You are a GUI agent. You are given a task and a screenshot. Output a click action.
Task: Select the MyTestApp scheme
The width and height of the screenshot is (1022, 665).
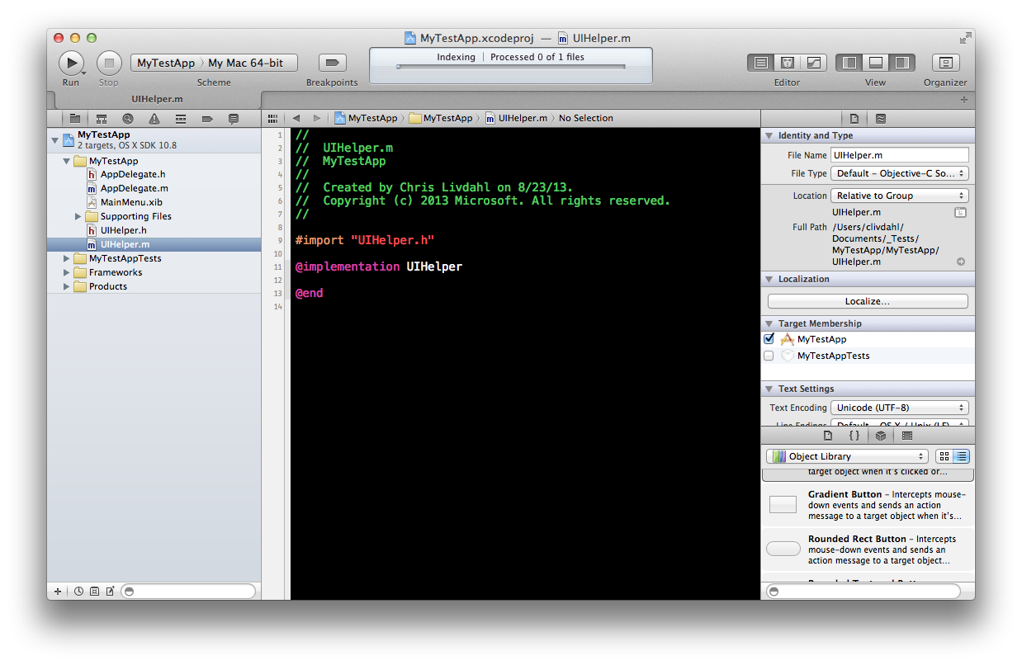click(x=166, y=63)
